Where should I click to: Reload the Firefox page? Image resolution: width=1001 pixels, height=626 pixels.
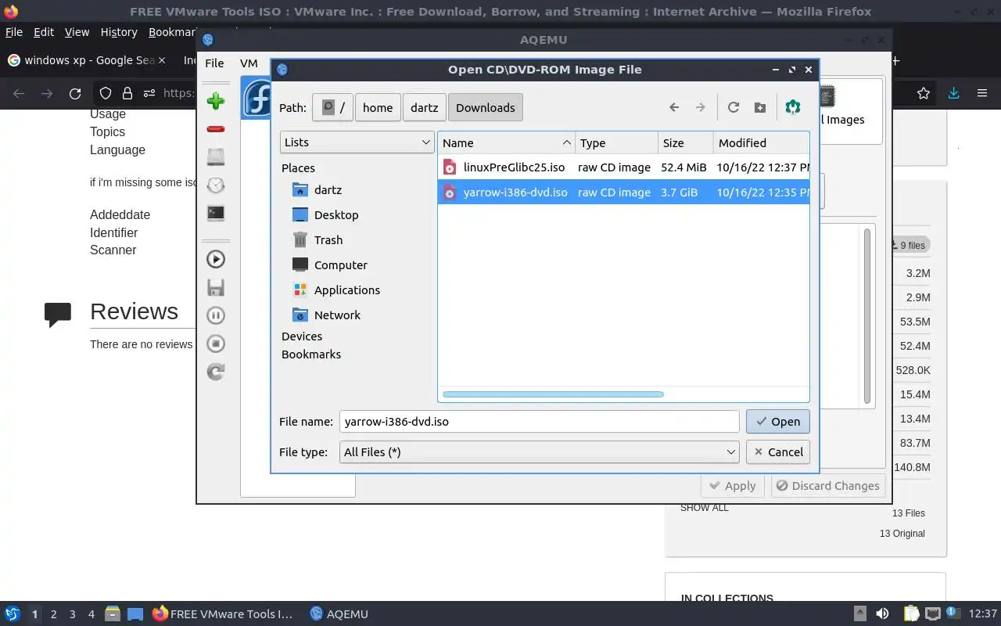click(75, 93)
